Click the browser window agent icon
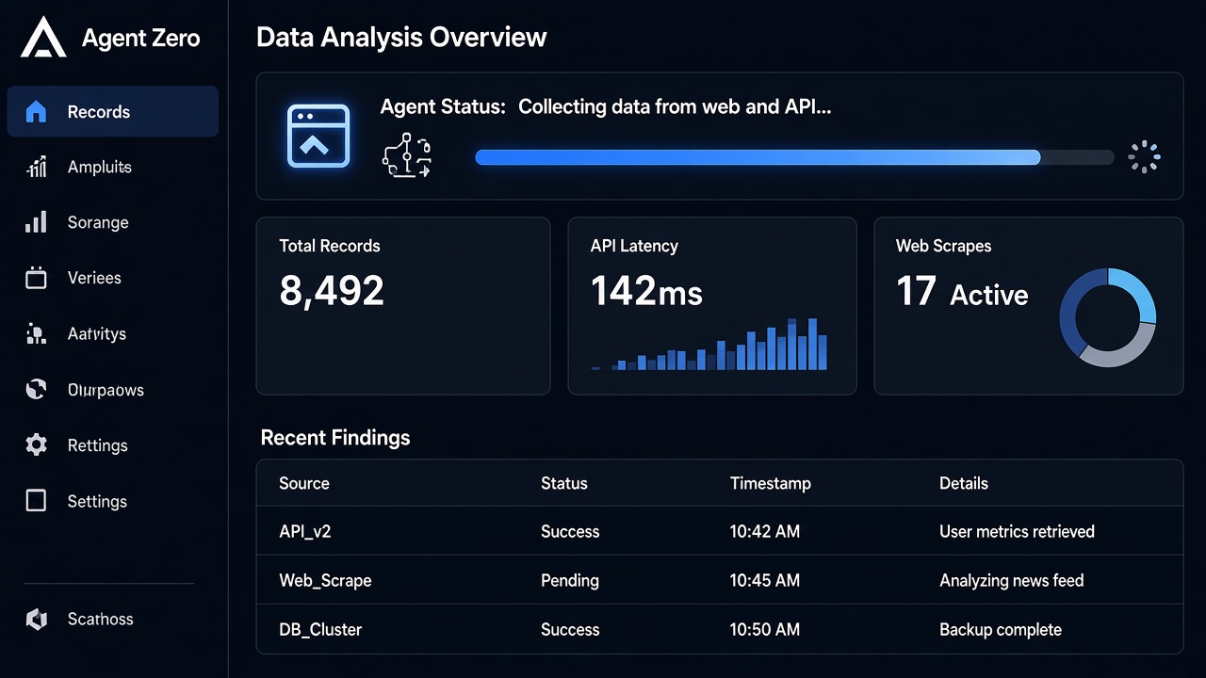This screenshot has width=1206, height=678. [318, 137]
